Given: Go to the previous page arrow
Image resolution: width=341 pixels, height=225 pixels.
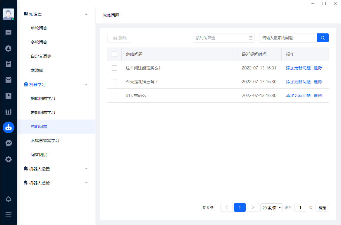Looking at the screenshot, I should 227,208.
